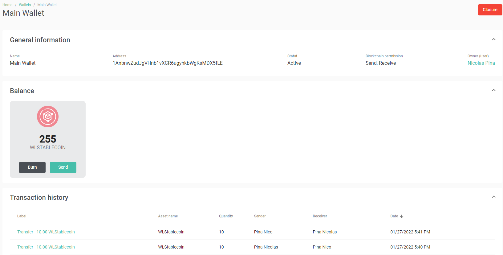
Task: Go to Home in the breadcrumb
Action: click(7, 5)
